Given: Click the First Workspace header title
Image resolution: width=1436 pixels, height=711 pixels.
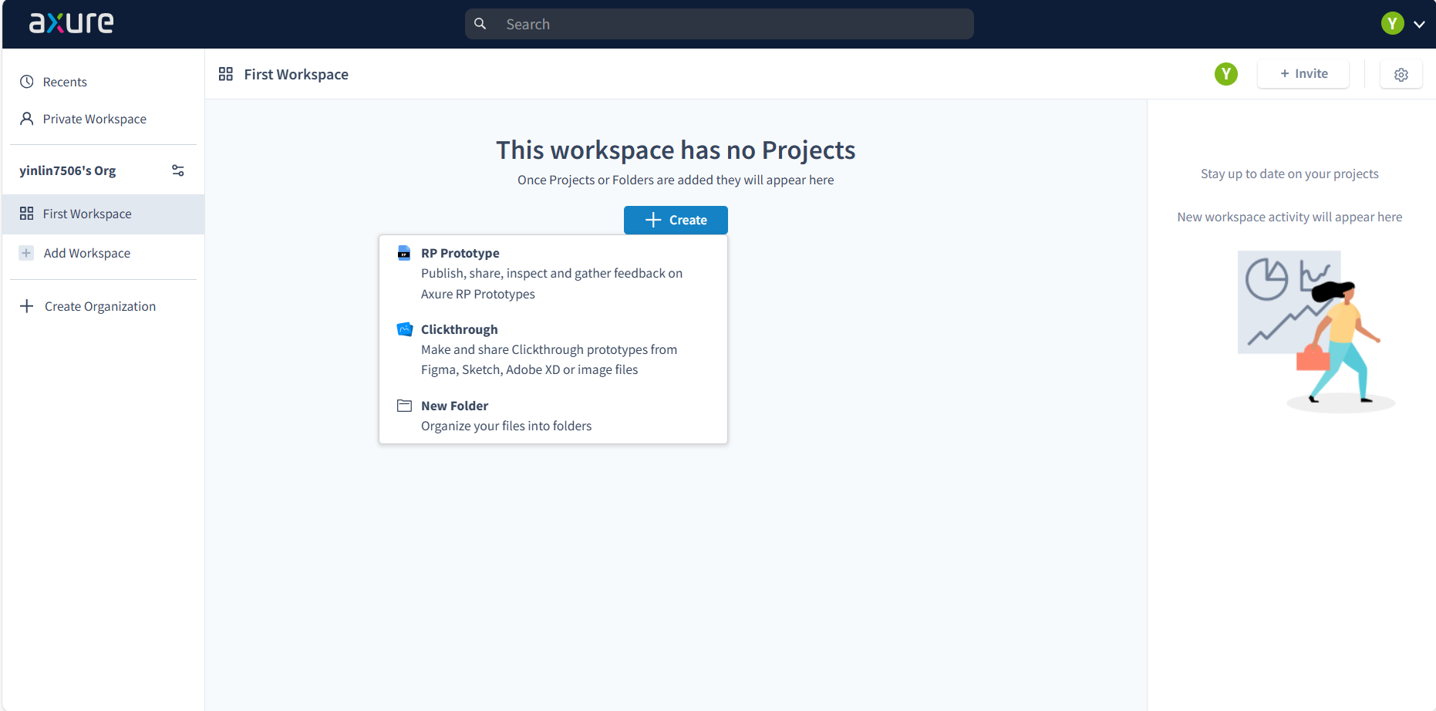Looking at the screenshot, I should pyautogui.click(x=296, y=74).
